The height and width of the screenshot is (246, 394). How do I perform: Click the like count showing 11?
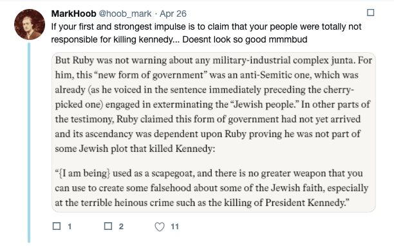click(174, 227)
